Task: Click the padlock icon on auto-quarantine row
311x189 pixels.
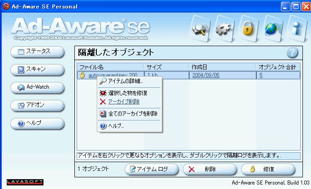Action: click(x=82, y=75)
